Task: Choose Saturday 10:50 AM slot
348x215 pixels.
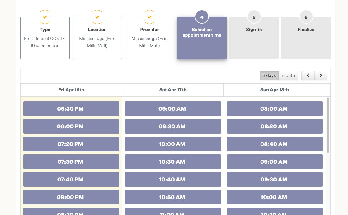Action: (x=173, y=197)
